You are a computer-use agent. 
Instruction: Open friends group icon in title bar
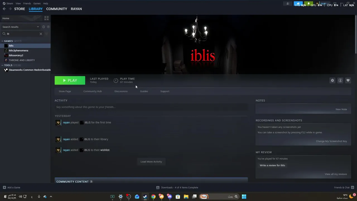coord(288,4)
